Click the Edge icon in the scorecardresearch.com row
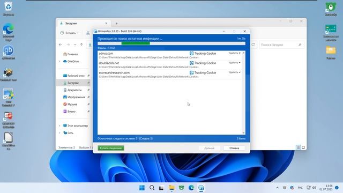Viewport: 343px width, 193px height. pyautogui.click(x=191, y=73)
